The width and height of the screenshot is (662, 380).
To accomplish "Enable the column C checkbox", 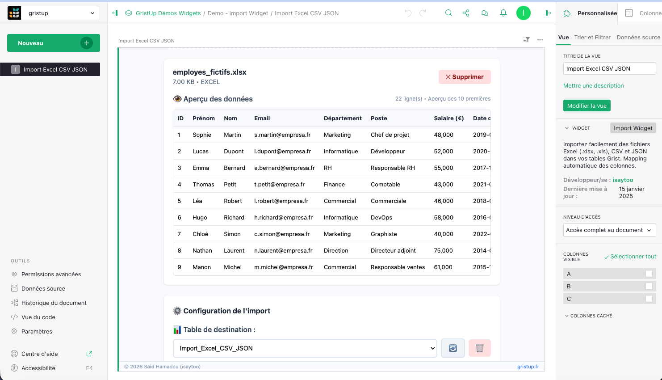I will click(649, 299).
